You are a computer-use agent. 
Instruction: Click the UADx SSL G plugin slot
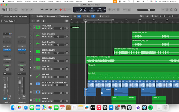22,50
